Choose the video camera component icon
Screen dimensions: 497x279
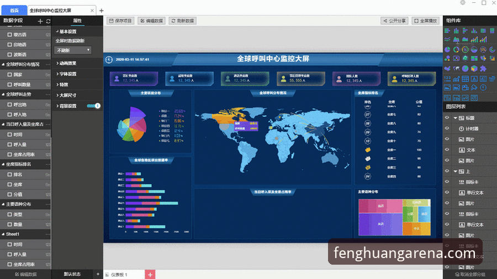465,87
